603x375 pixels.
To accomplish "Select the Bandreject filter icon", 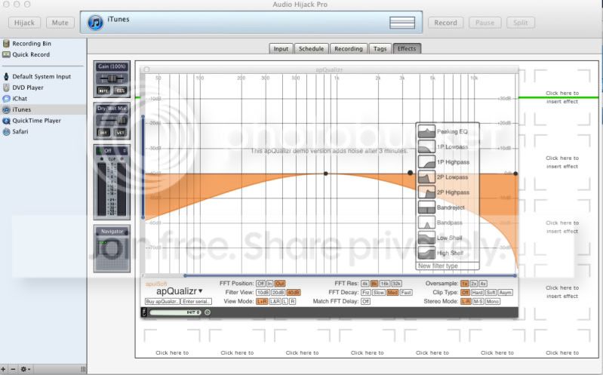I will [x=426, y=207].
